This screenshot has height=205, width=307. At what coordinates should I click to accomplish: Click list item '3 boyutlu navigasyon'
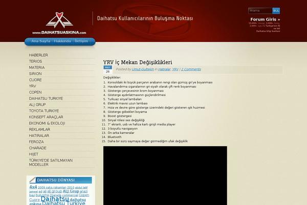123,129
